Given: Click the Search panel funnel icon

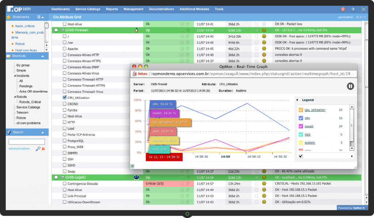Looking at the screenshot, I should point(9,133).
